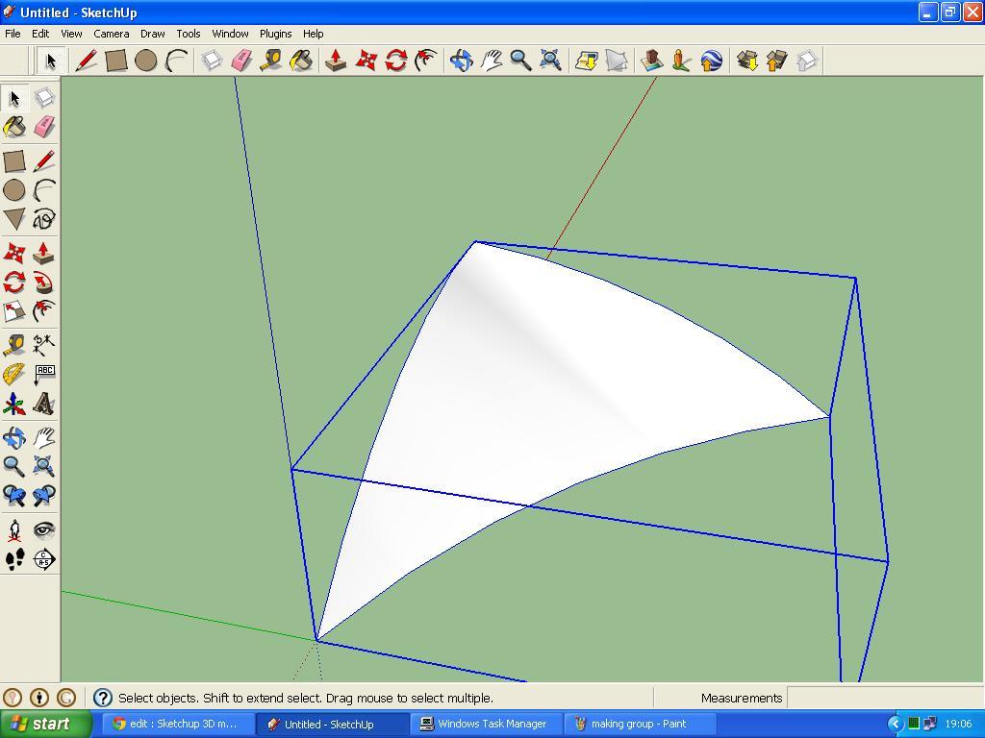985x738 pixels.
Task: Open the Instructor help question icon
Action: coord(102,698)
